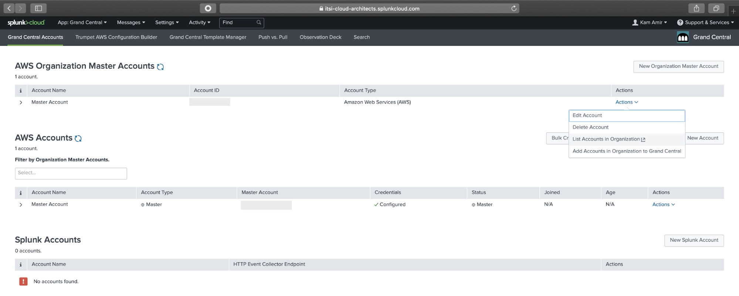The width and height of the screenshot is (739, 296).
Task: Switch to Grand Central Accounts tab
Action: (x=35, y=37)
